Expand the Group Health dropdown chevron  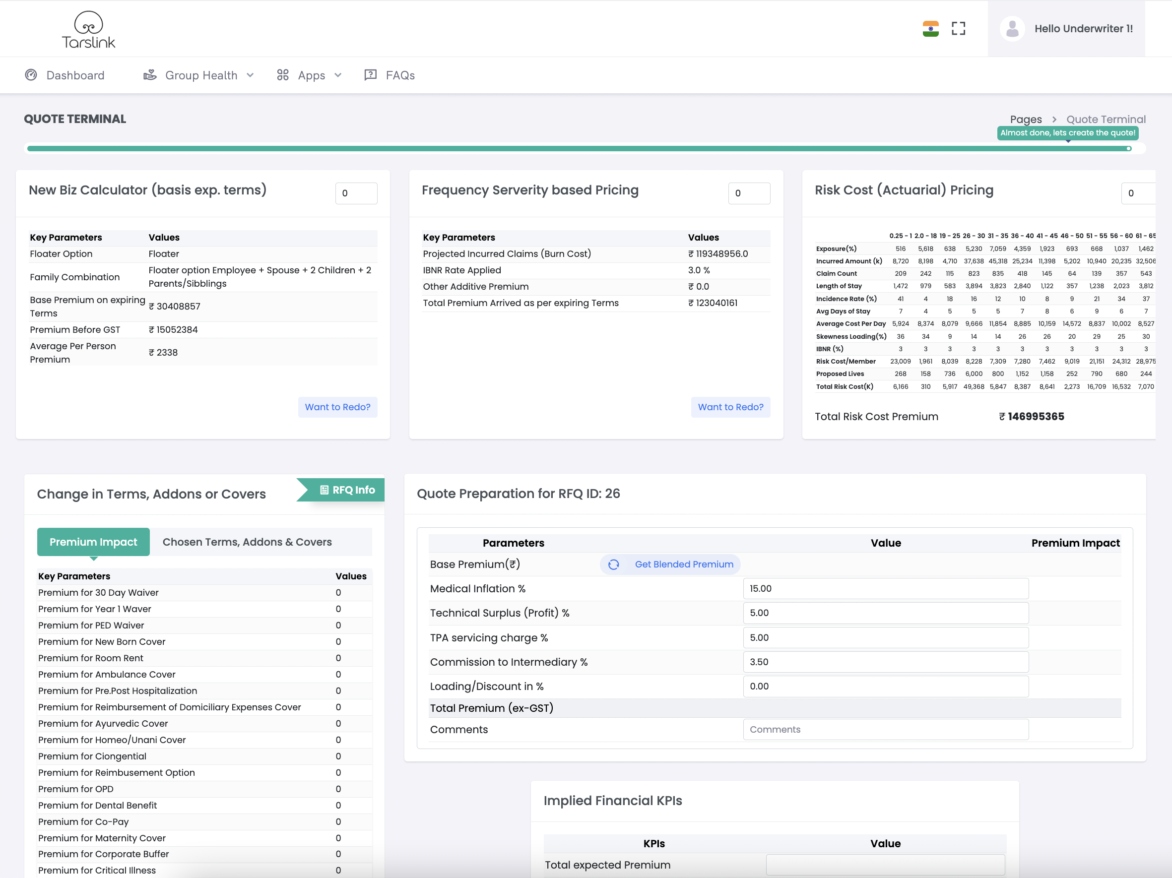click(x=251, y=75)
